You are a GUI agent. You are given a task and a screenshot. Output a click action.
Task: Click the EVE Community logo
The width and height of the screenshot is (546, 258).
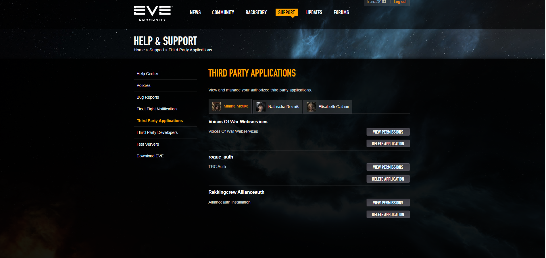pos(153,13)
